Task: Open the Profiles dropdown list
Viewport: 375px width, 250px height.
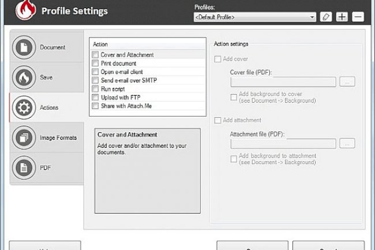Action: [312, 17]
